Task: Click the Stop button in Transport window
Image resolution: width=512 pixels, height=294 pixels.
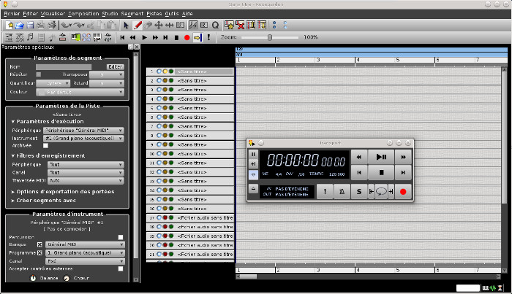Action: pyautogui.click(x=381, y=172)
